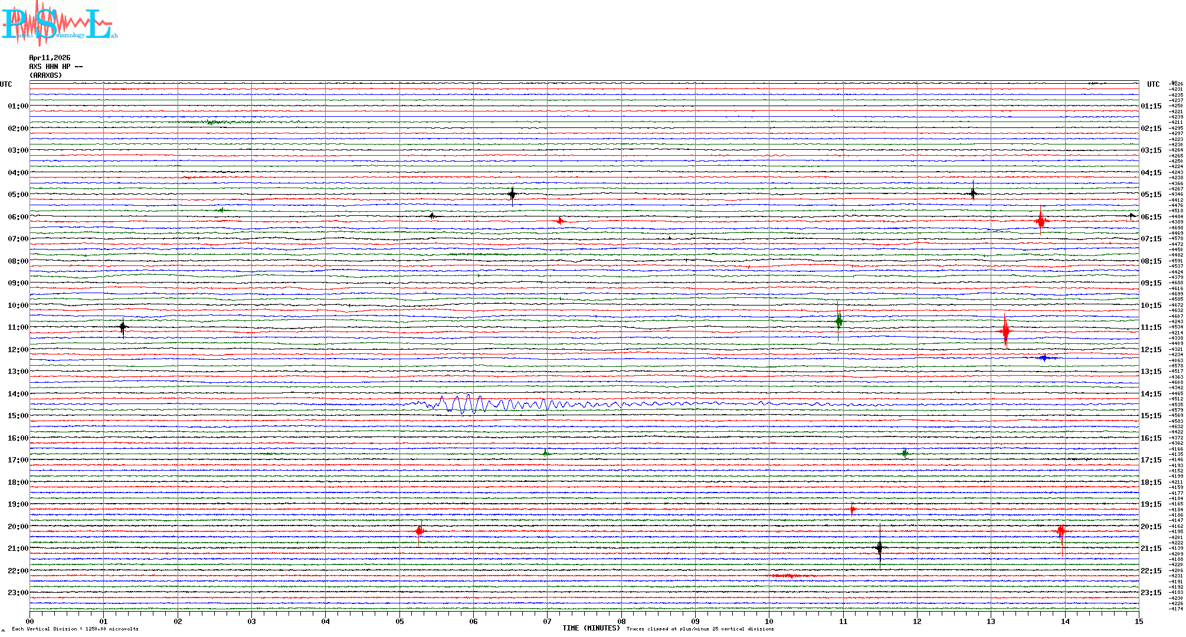This screenshot has width=1186, height=637.
Task: Click the 11:15 time label on the right
Action: (x=1151, y=327)
